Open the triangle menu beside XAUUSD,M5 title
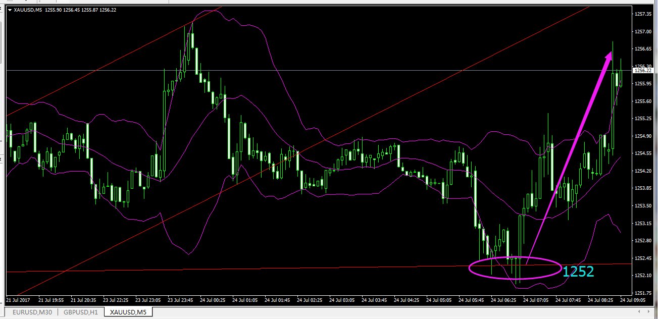The image size is (658, 319). pyautogui.click(x=10, y=10)
